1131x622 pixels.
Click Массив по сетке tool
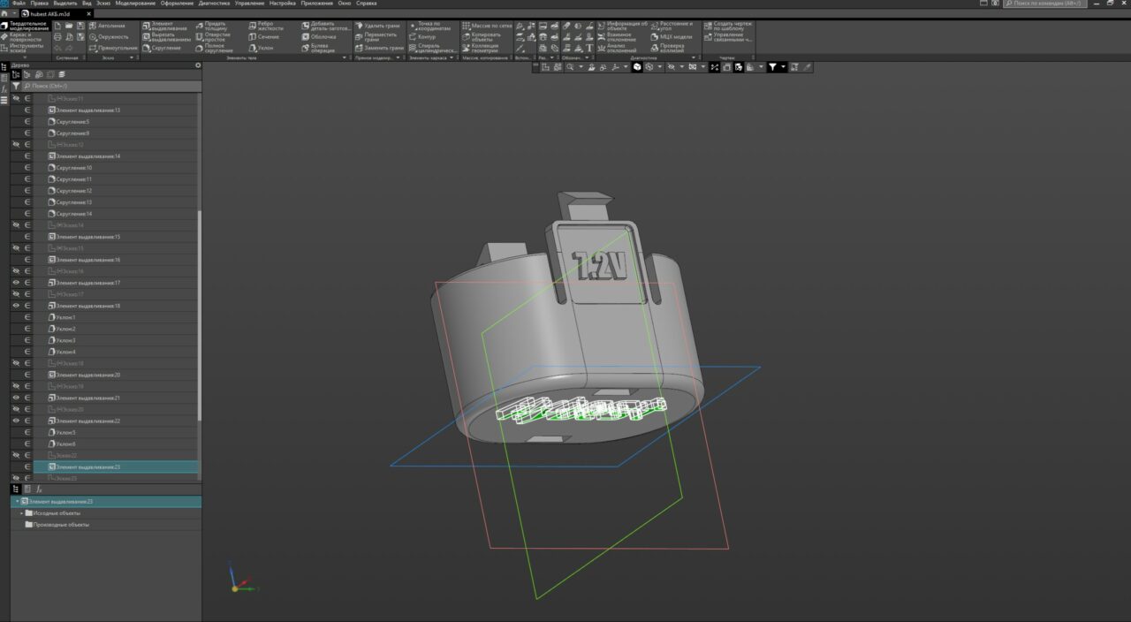487,26
